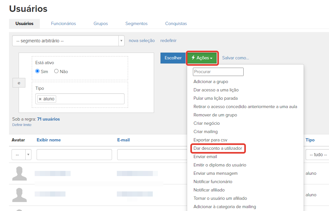This screenshot has width=329, height=211.
Task: Open the Avatar filter dropdown
Action: click(22, 155)
